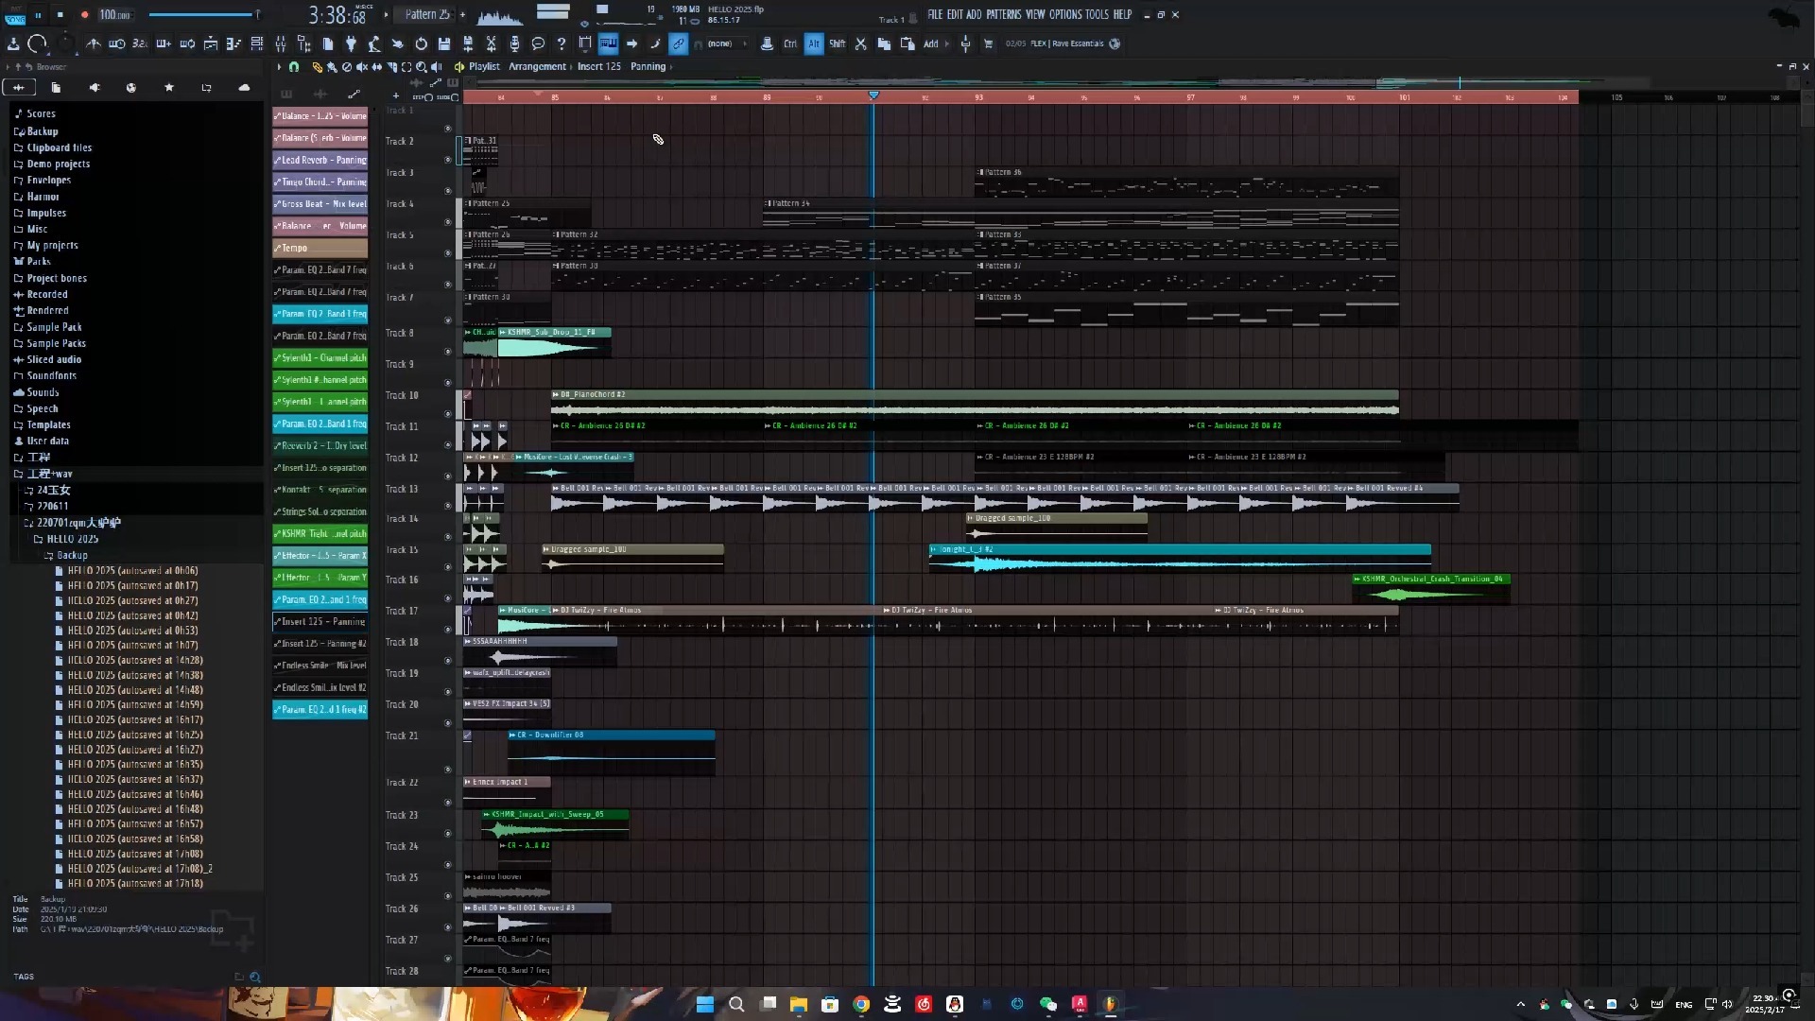The width and height of the screenshot is (1815, 1021).
Task: Expand the Arrangement dropdown in playlist header
Action: pos(537,67)
